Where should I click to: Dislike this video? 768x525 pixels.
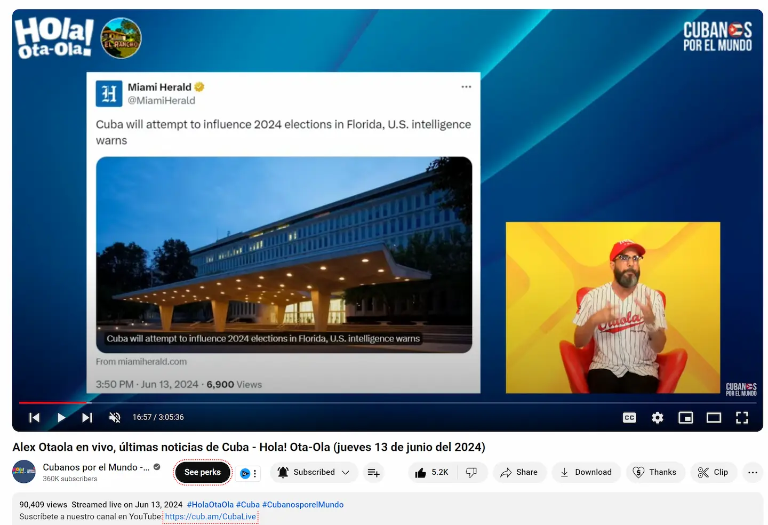coord(472,472)
